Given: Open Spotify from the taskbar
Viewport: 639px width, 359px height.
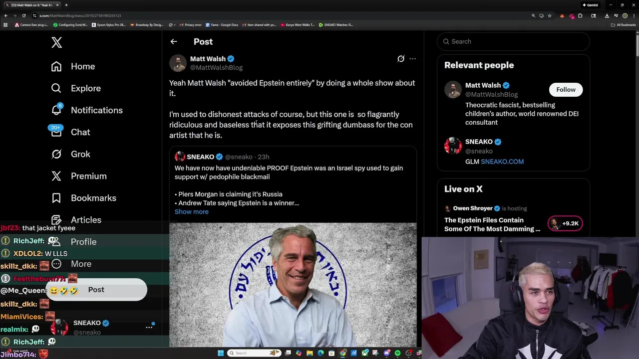Looking at the screenshot, I should click(397, 353).
